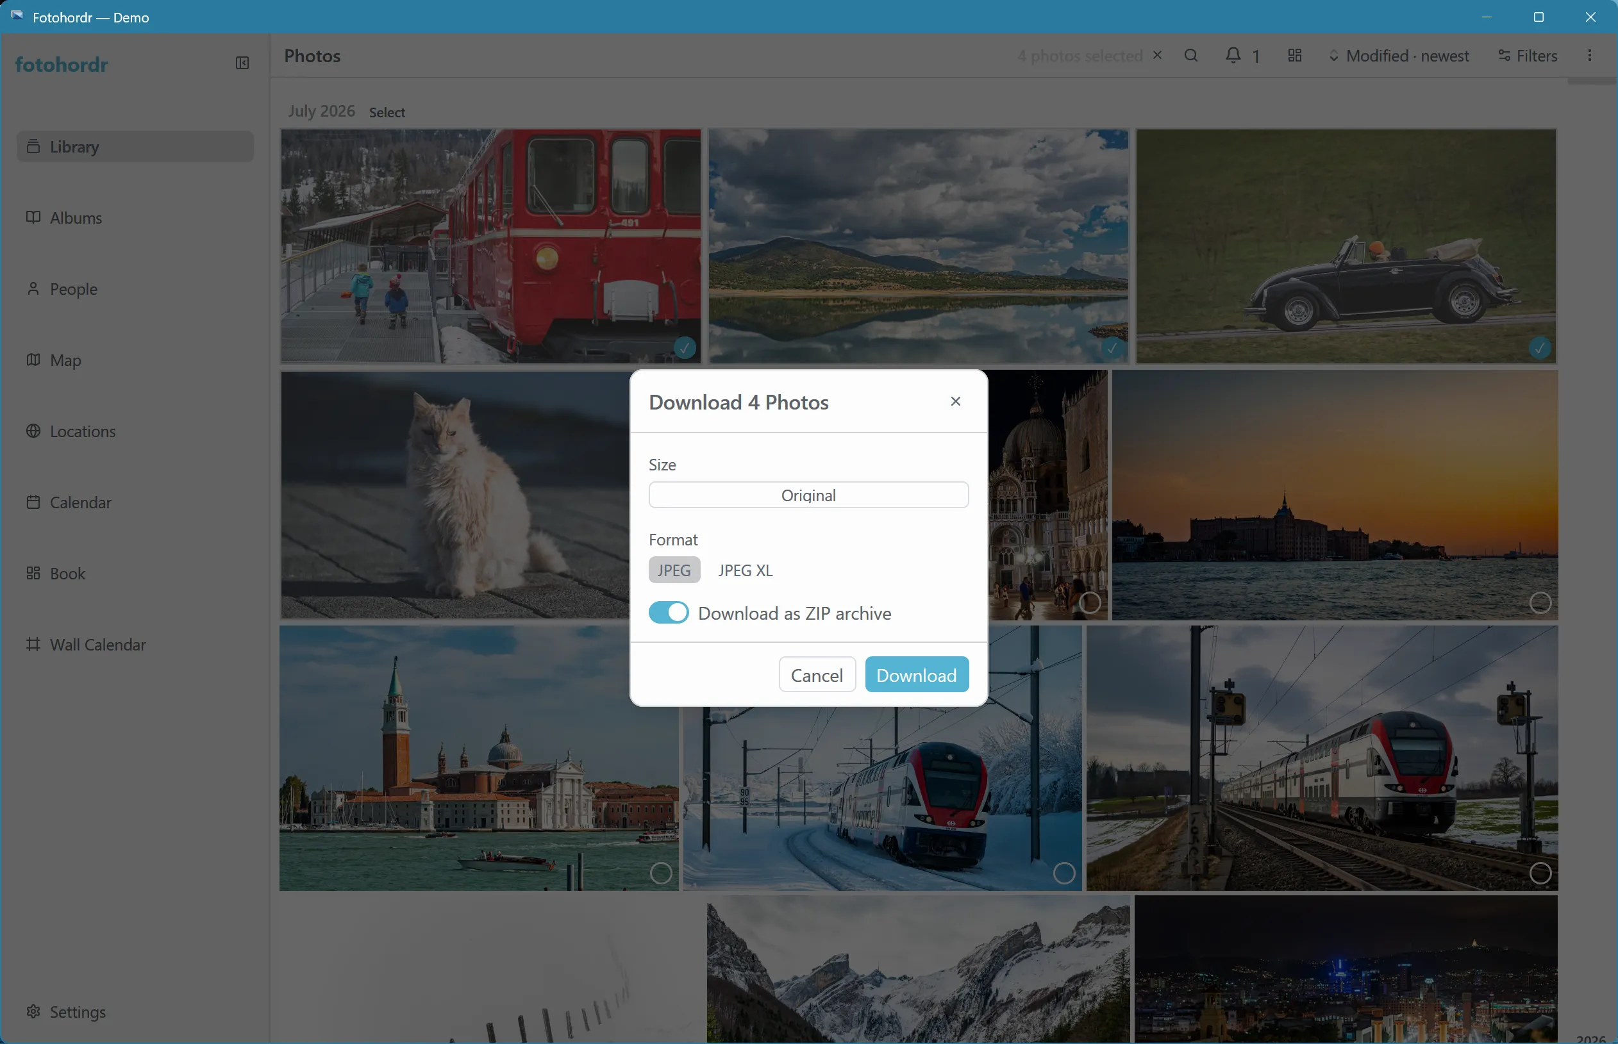The image size is (1618, 1044).
Task: Toggle Download as ZIP archive switch
Action: 669,613
